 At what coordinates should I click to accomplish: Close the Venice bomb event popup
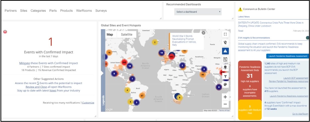coord(203,33)
